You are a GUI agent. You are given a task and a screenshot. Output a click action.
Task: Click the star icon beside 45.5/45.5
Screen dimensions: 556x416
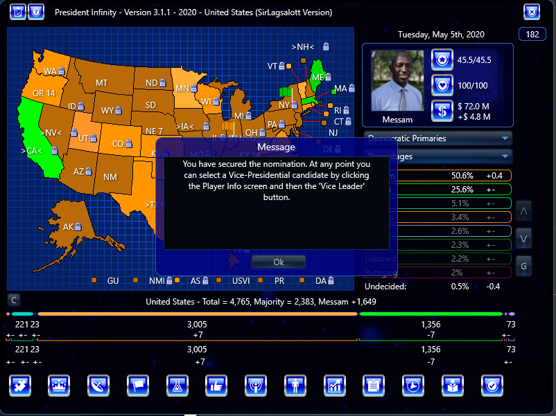point(442,60)
